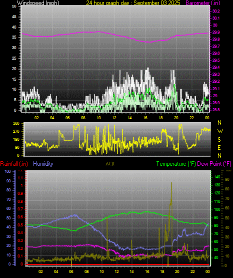Click the 24 hour graph day title
This screenshot has height=278, width=233.
pos(133,3)
